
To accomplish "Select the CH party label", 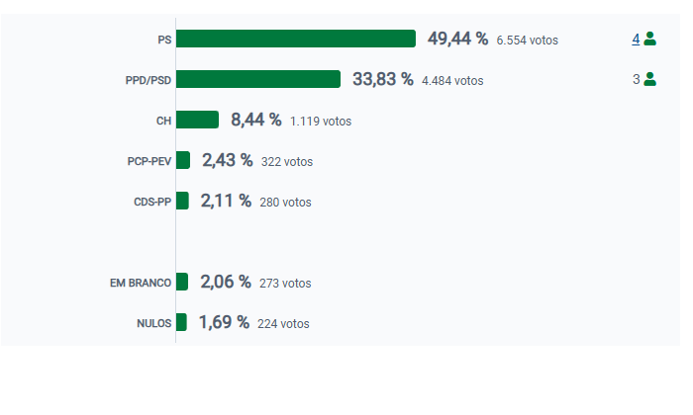I will [163, 121].
